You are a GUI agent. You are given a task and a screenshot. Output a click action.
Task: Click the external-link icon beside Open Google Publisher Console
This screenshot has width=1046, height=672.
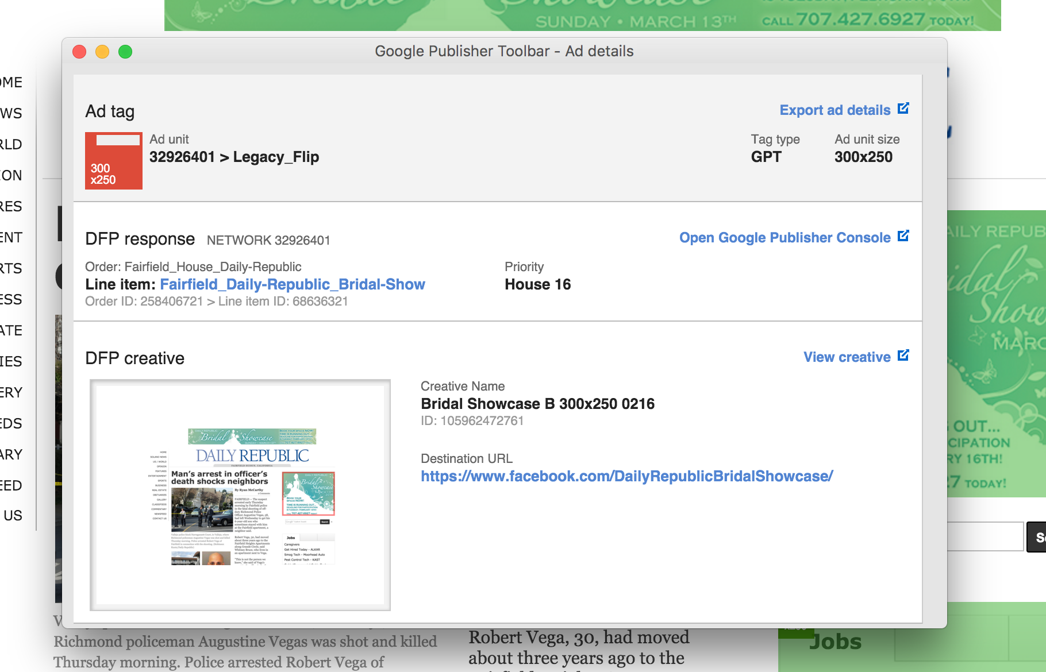click(x=903, y=236)
